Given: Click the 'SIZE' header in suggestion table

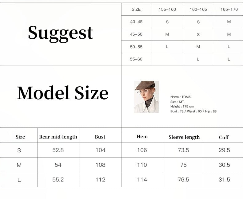Looking at the screenshot, I should coord(136,10).
